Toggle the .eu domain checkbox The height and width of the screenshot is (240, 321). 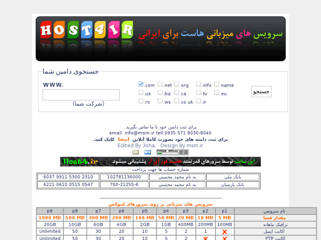pyautogui.click(x=217, y=92)
